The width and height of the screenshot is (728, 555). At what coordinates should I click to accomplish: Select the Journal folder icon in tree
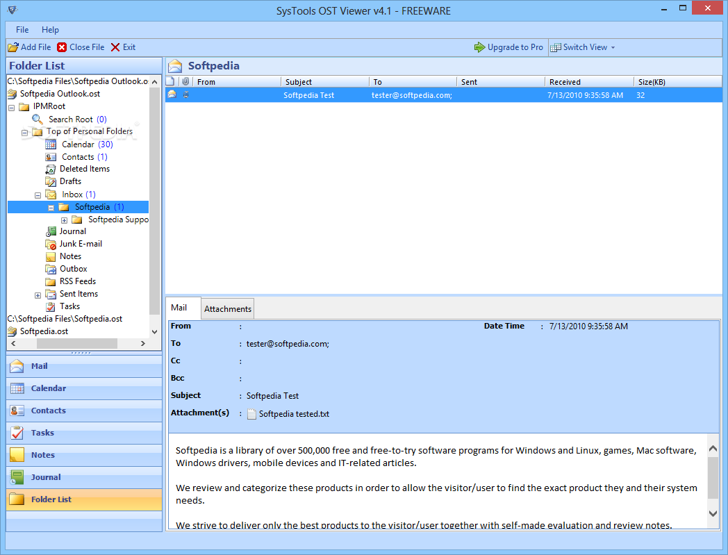[51, 231]
